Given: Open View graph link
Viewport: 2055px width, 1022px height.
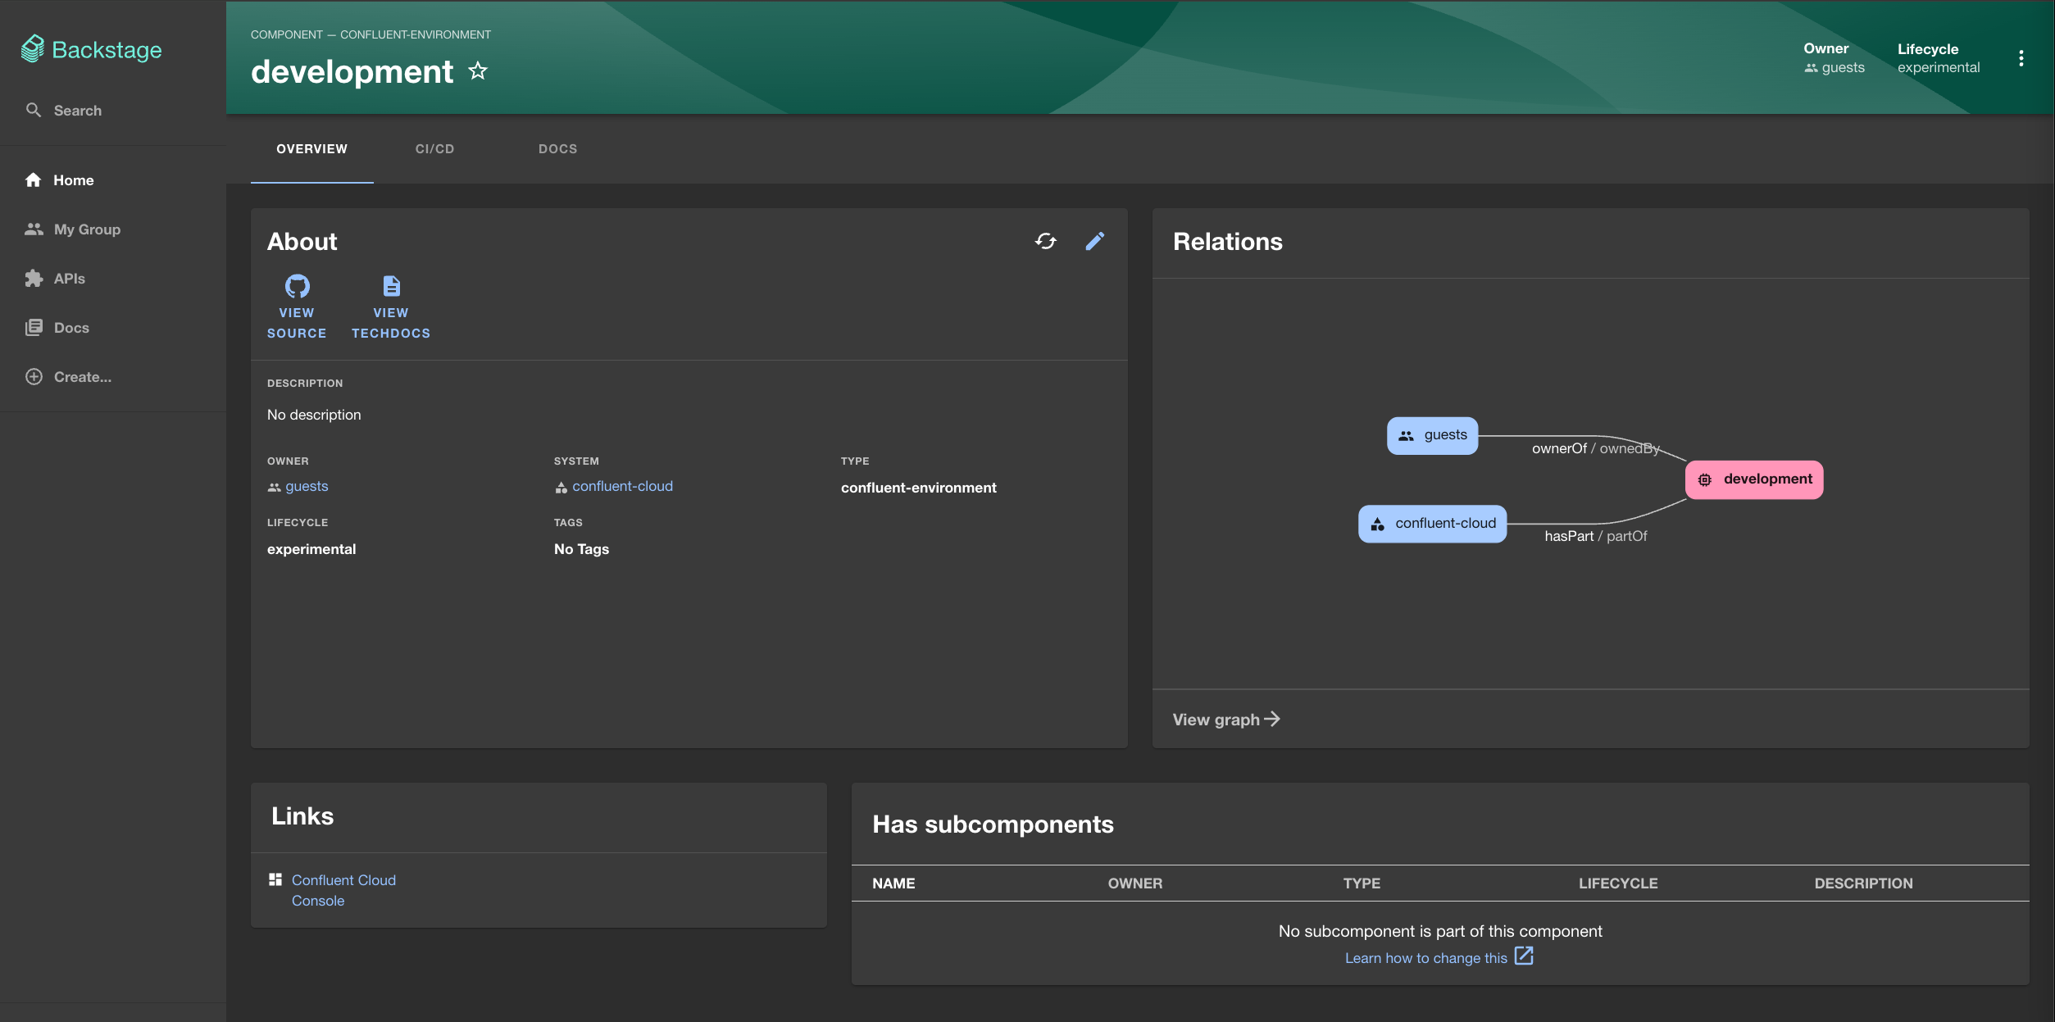Looking at the screenshot, I should tap(1225, 719).
